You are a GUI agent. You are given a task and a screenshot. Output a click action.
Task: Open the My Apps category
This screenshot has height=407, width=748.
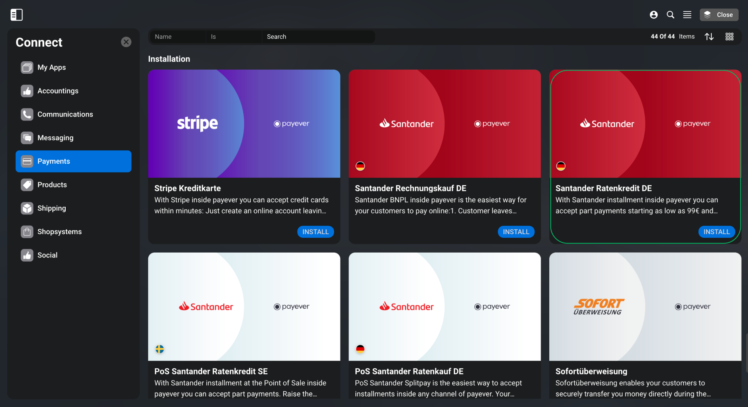pos(73,67)
